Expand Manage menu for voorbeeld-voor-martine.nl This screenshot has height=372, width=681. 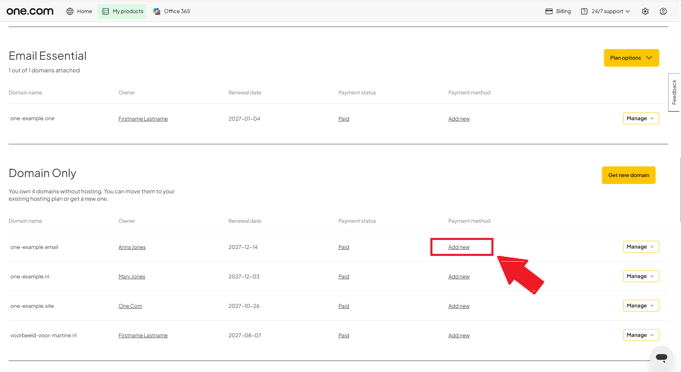tap(641, 335)
